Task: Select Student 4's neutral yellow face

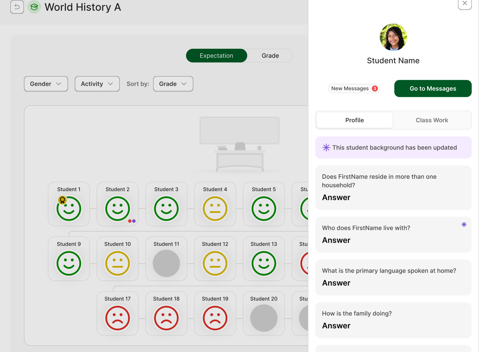Action: pos(215,209)
